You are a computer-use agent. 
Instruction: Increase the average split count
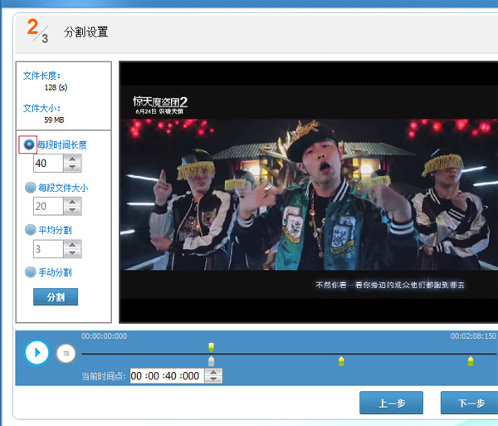pos(72,244)
